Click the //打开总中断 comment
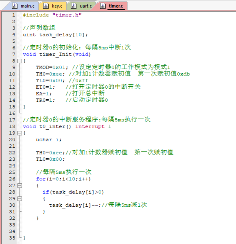The height and width of the screenshot is (244, 236). click(85, 93)
